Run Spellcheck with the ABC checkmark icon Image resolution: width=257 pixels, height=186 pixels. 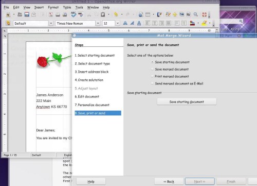[74, 14]
